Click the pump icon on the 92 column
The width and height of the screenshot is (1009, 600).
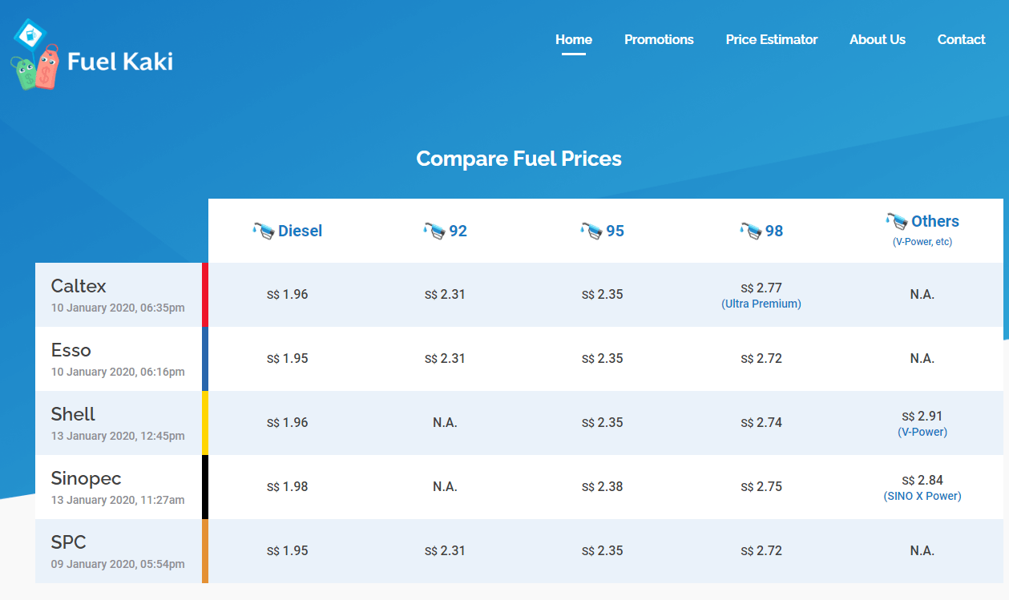coord(433,230)
